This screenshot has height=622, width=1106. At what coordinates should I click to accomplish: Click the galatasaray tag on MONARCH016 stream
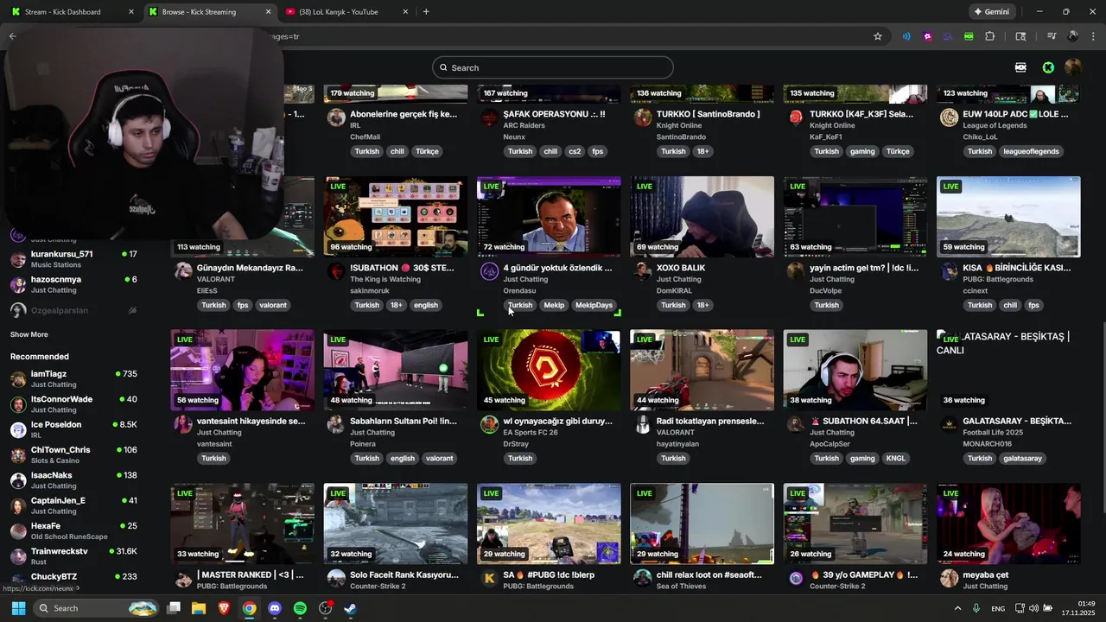coord(1022,459)
